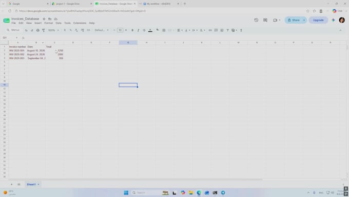Open fill color picker
The image size is (349, 197).
click(x=158, y=30)
